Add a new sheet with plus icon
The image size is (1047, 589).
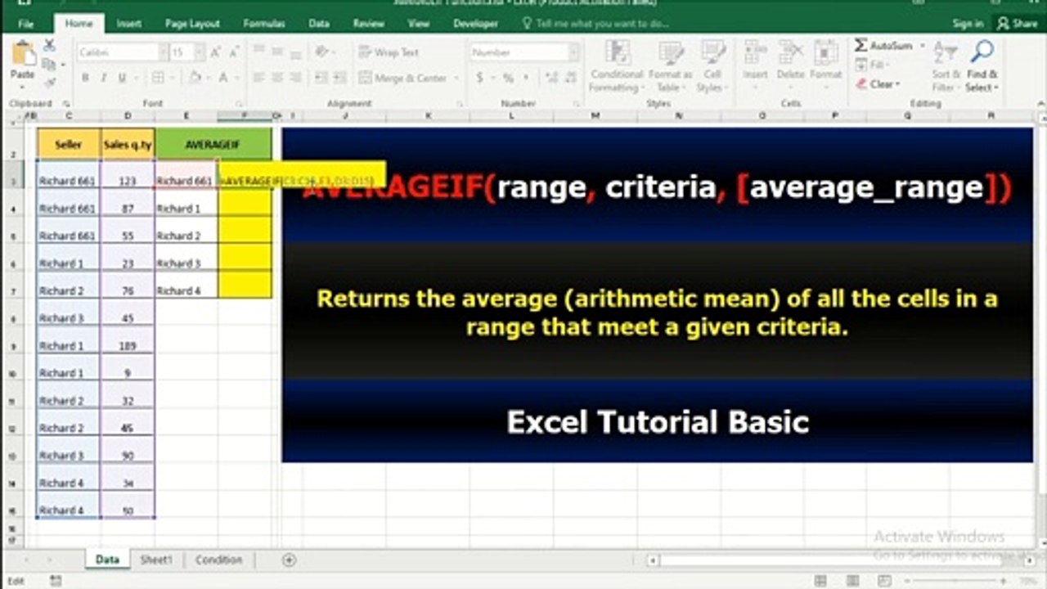click(x=289, y=560)
